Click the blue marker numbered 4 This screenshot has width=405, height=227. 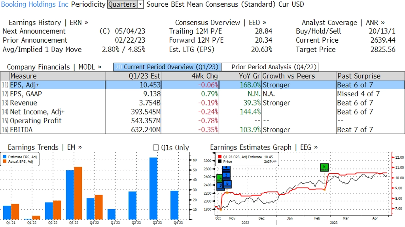[x=226, y=169]
